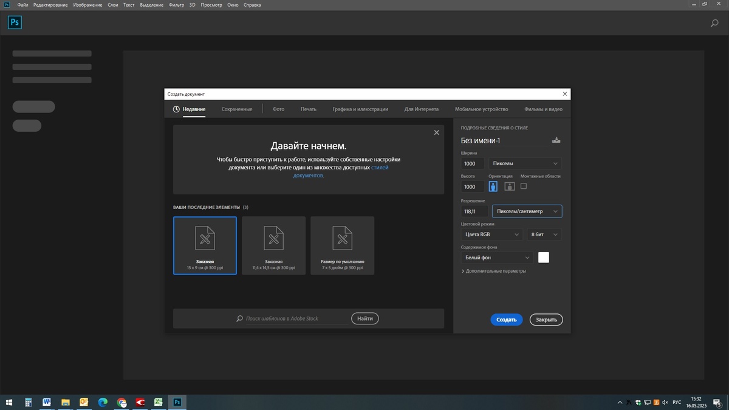Switch to Для Интернета tab

tap(422, 109)
